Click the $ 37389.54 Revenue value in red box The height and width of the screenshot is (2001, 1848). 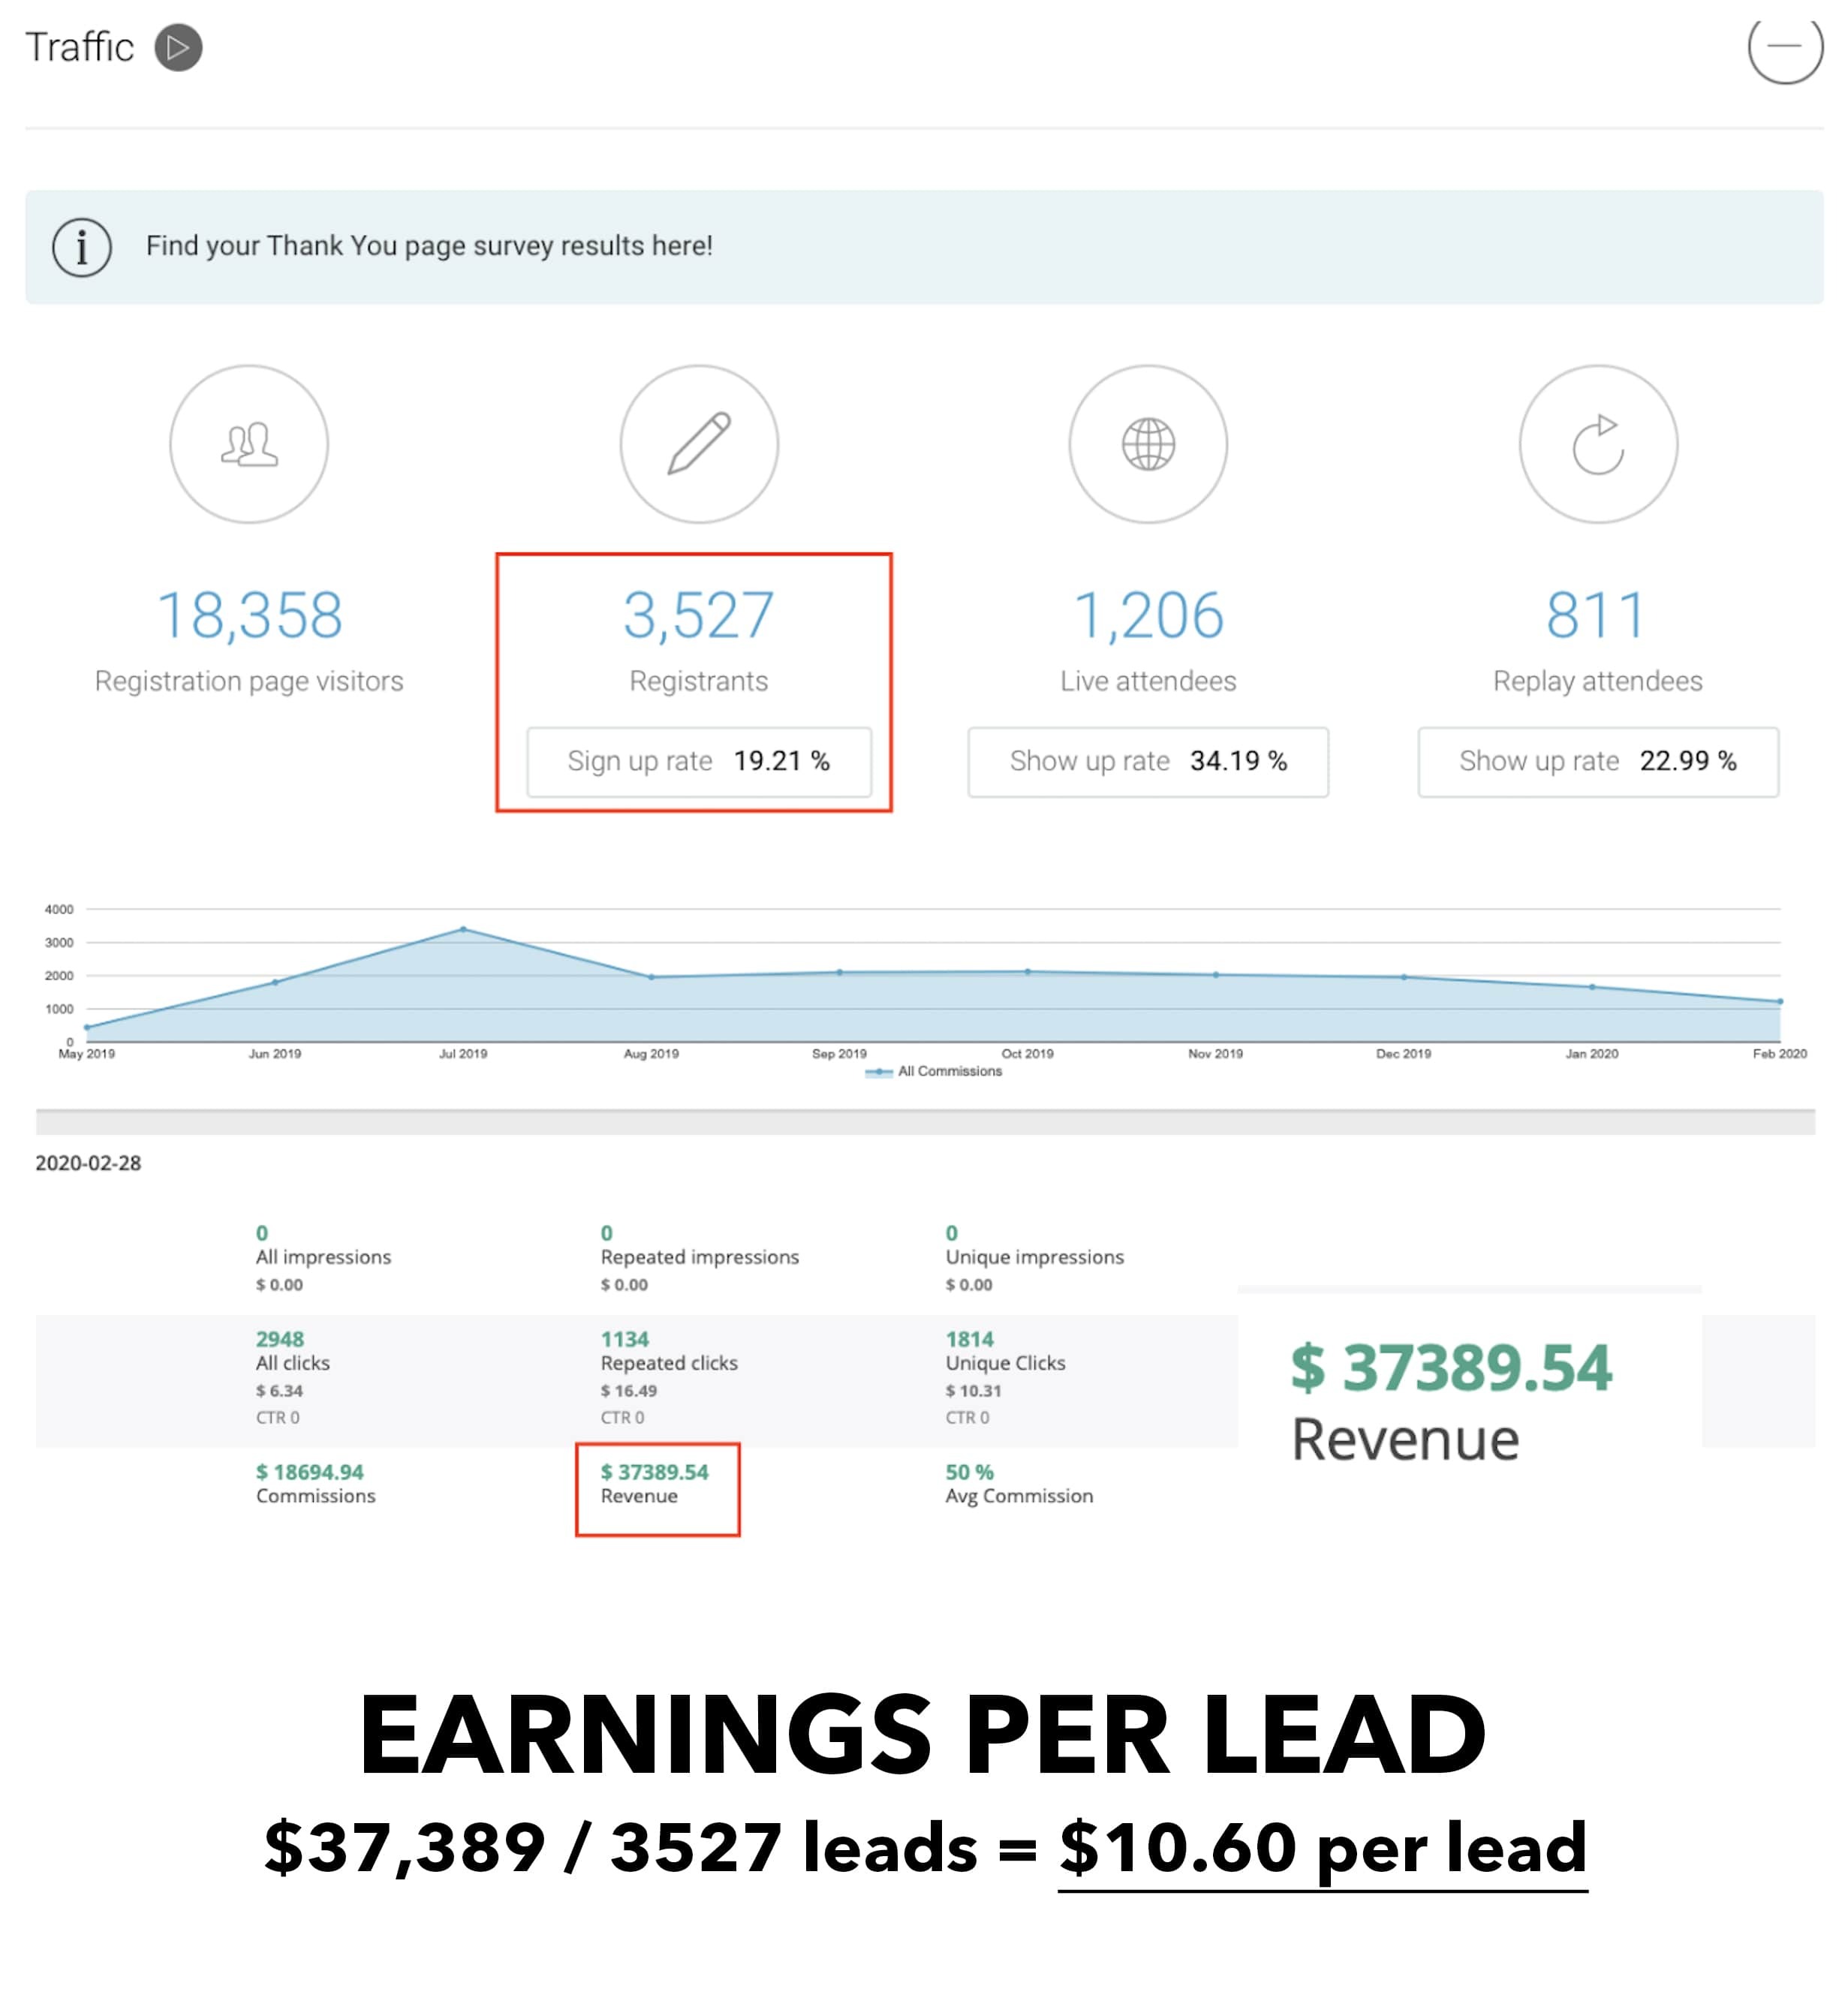pos(654,1472)
